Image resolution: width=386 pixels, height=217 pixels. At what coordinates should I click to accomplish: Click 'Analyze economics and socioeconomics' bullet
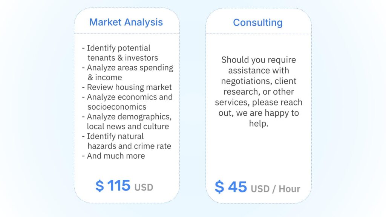click(x=127, y=102)
